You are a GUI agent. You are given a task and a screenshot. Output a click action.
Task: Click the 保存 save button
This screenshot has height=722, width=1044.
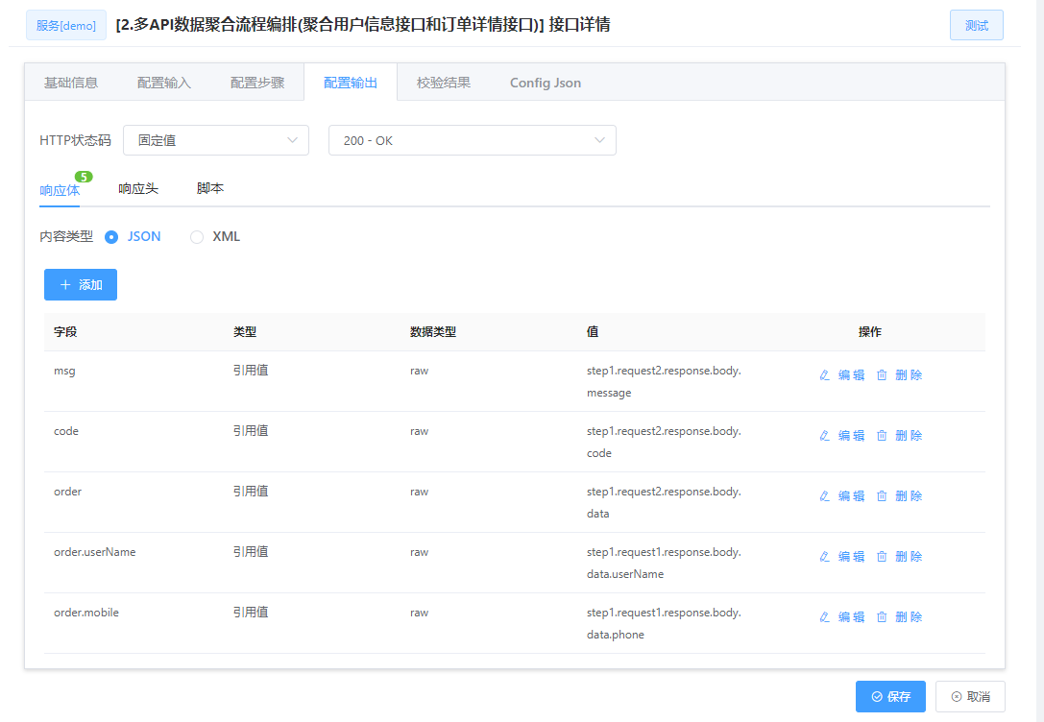click(x=890, y=697)
